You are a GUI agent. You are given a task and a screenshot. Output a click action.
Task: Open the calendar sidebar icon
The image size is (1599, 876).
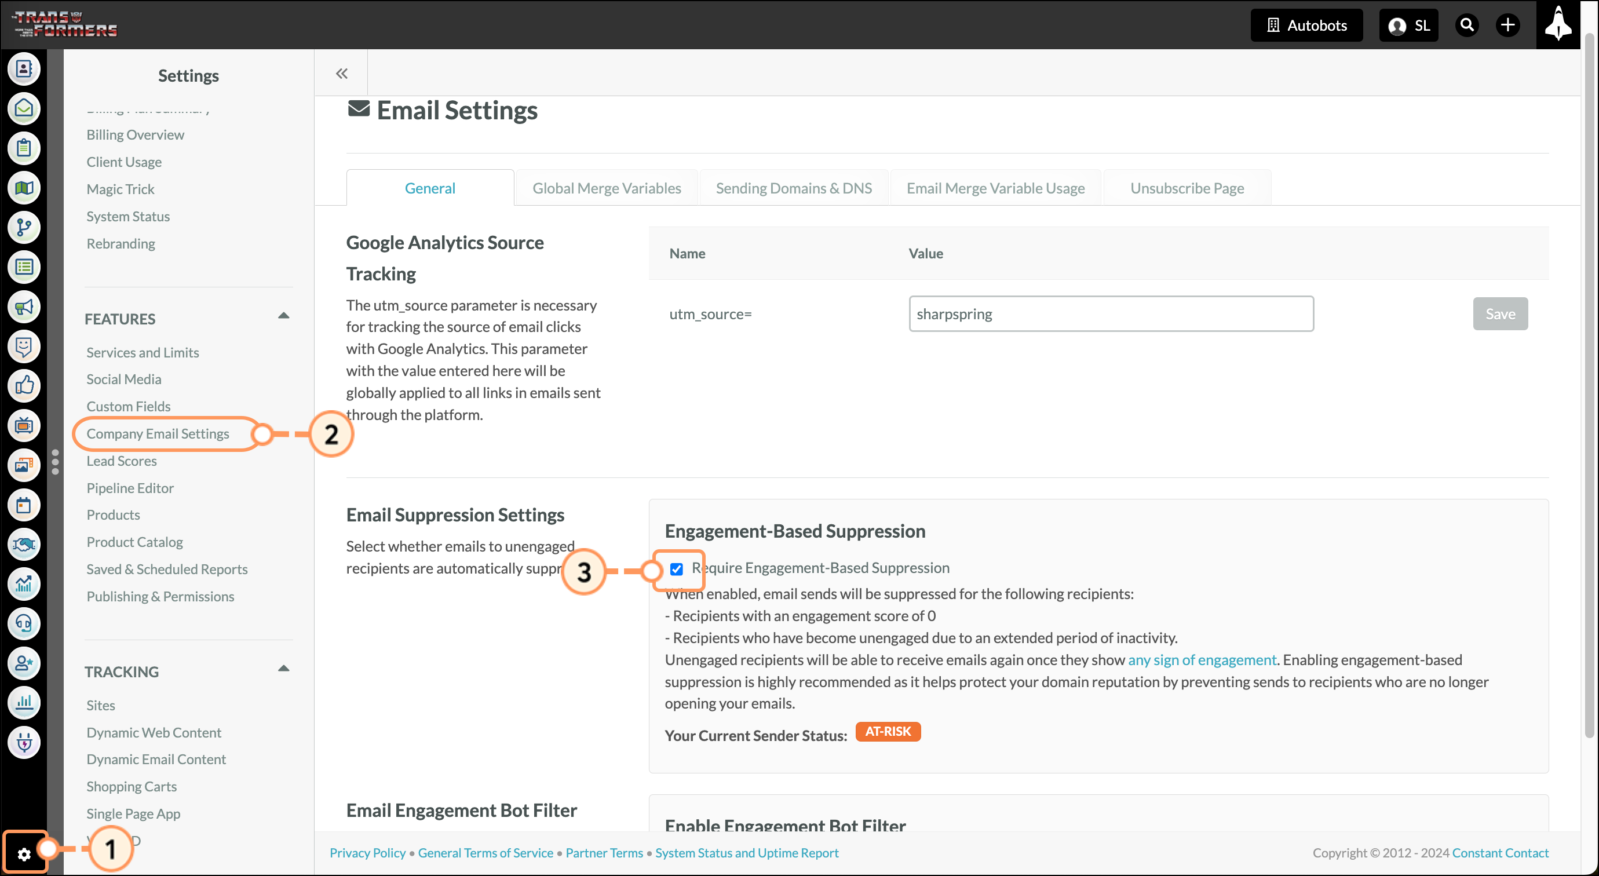click(24, 505)
